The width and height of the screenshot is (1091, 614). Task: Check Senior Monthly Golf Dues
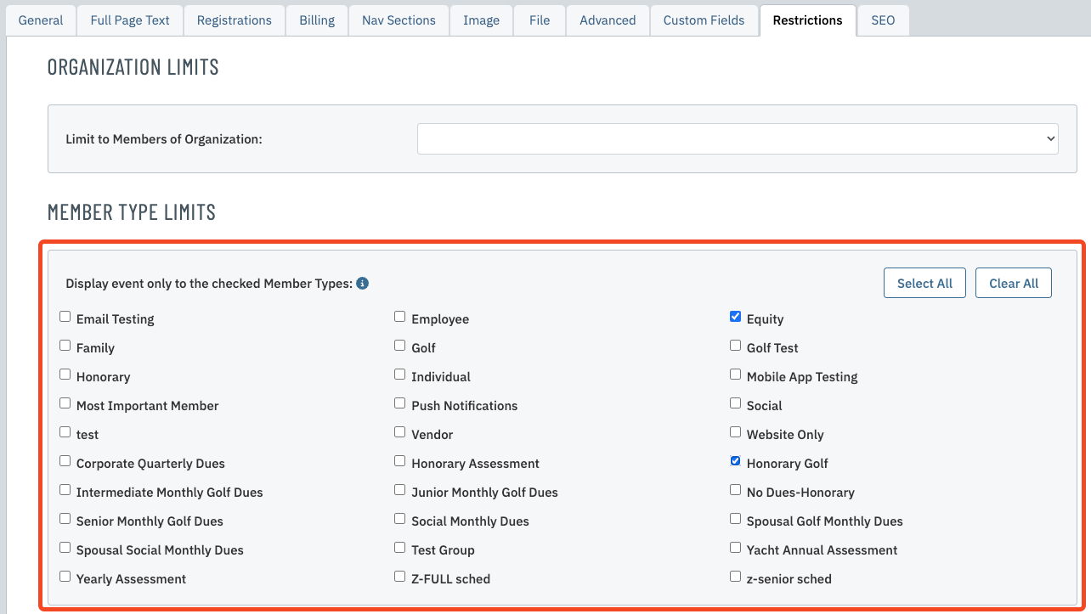65,519
